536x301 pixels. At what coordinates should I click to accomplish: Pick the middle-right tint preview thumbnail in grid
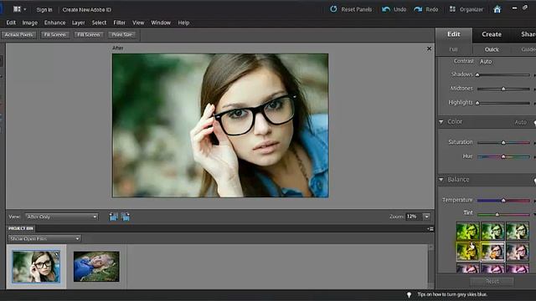(518, 252)
